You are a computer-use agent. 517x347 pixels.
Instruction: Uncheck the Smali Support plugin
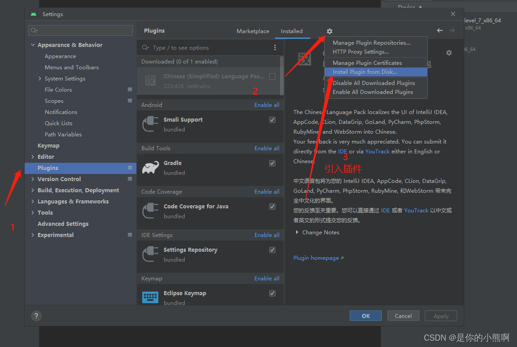click(272, 120)
